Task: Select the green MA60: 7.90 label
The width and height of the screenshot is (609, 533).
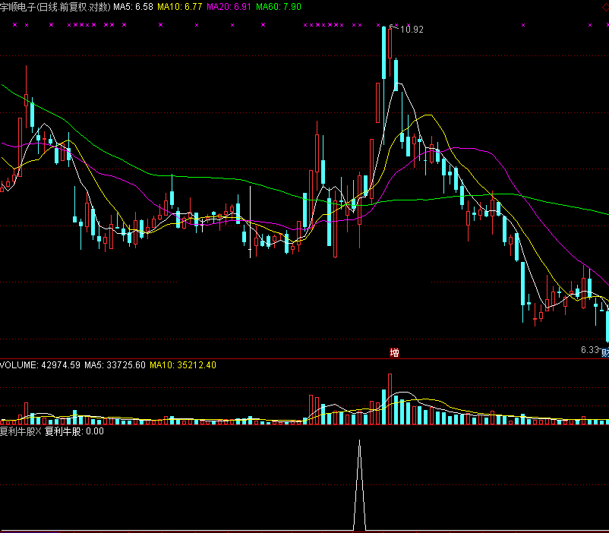Action: click(x=279, y=7)
